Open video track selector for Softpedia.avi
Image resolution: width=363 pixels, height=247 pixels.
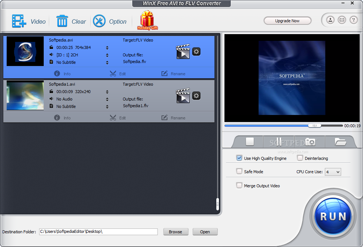coord(107,48)
